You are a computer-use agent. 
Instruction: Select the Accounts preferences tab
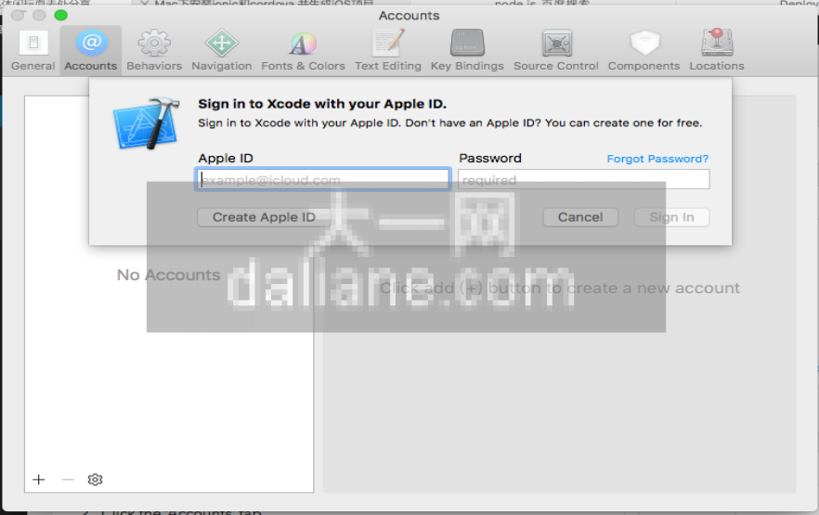click(91, 50)
